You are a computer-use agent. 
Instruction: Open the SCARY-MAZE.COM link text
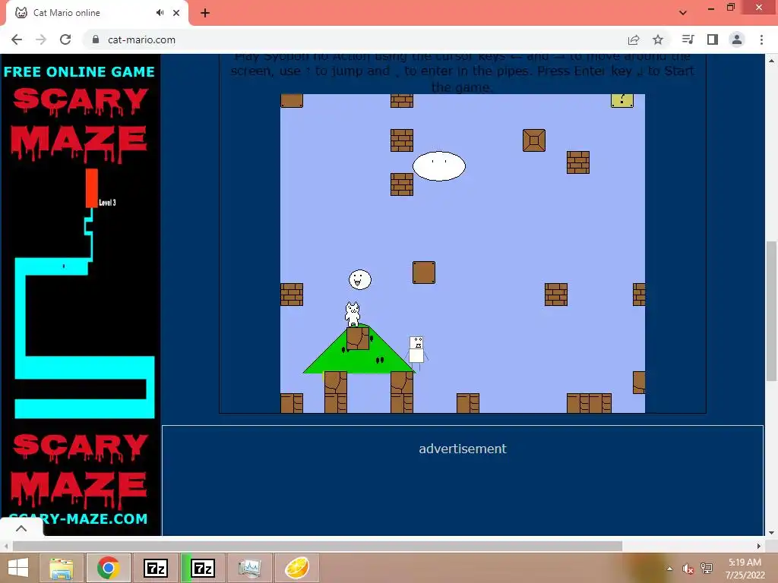78,519
